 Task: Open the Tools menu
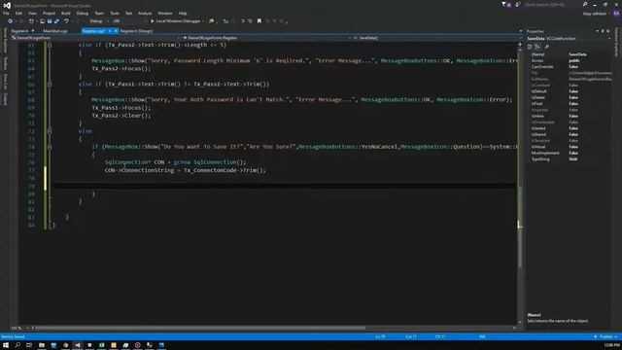(x=115, y=13)
